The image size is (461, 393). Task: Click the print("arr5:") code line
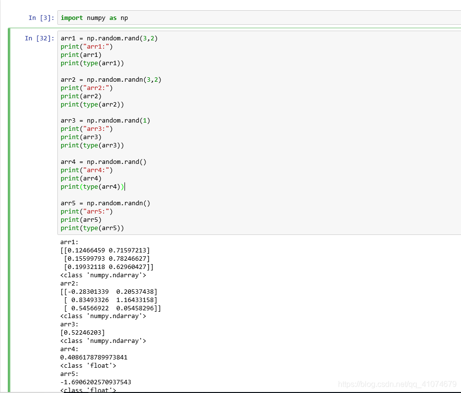[x=87, y=212]
